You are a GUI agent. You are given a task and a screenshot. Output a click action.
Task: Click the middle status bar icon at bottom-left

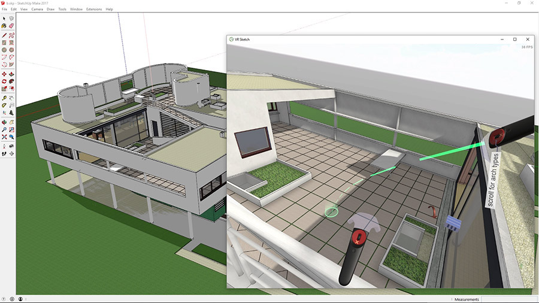12,299
